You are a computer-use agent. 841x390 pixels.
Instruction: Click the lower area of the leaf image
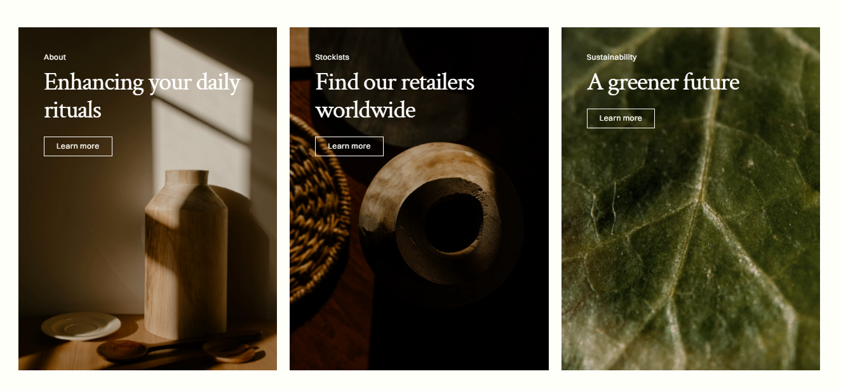tap(690, 318)
